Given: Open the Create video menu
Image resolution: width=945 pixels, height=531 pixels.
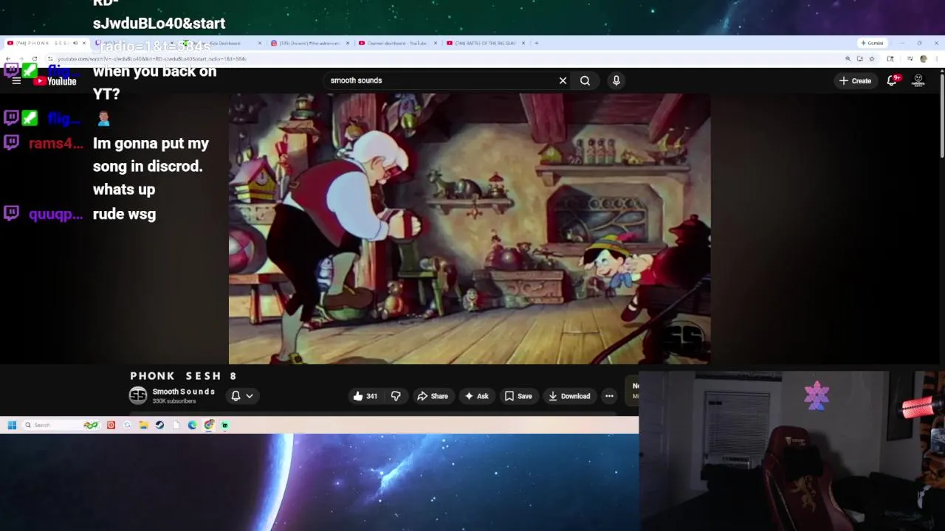Looking at the screenshot, I should [855, 80].
